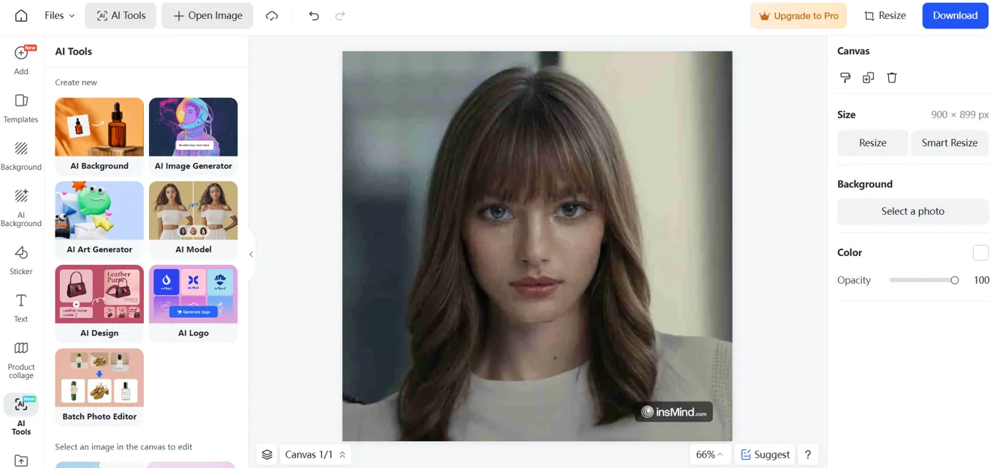The height and width of the screenshot is (468, 990).
Task: Open the Sticker sidebar panel
Action: [21, 261]
